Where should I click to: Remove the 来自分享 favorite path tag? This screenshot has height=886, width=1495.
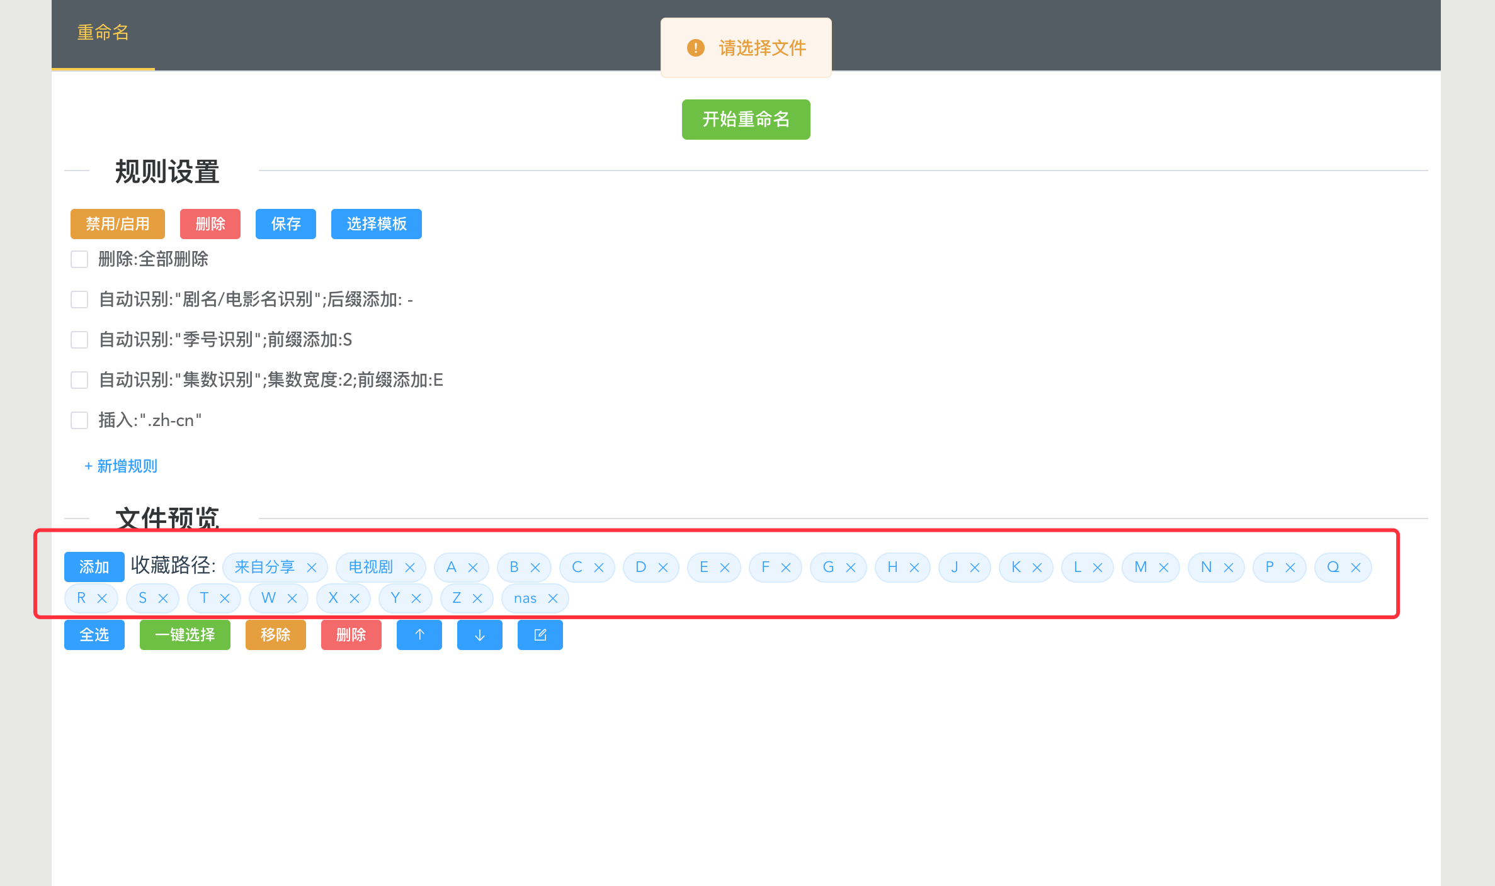312,568
